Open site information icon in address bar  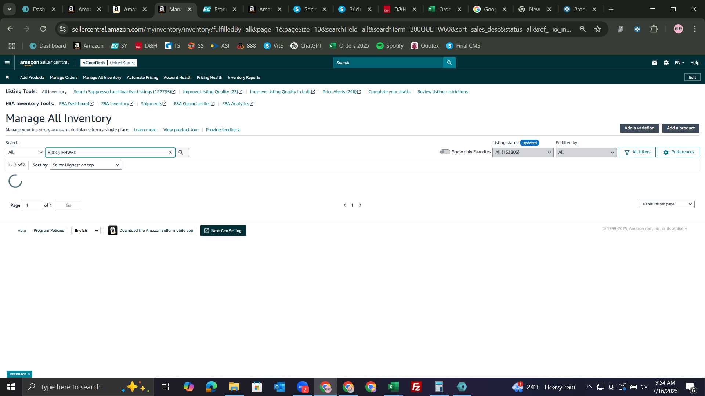tap(63, 29)
